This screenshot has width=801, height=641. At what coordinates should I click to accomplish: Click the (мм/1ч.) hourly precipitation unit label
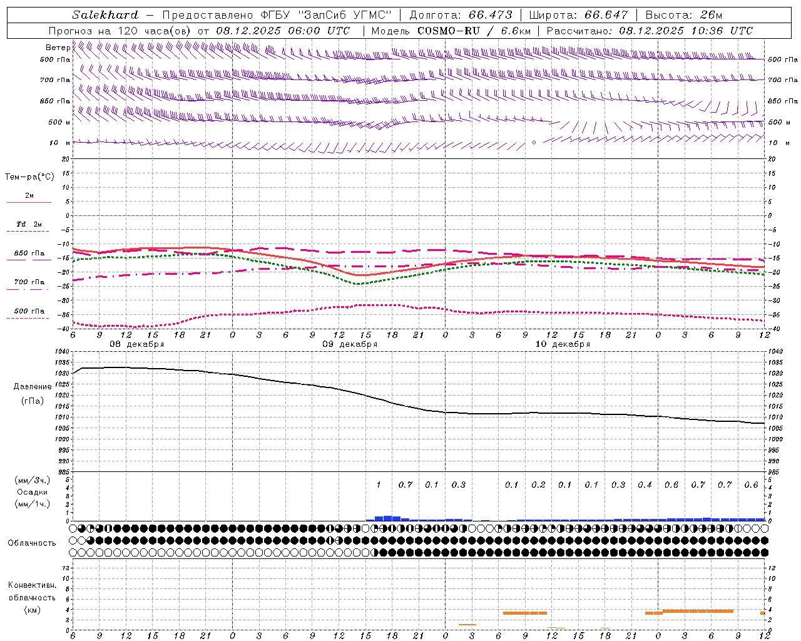tap(32, 504)
